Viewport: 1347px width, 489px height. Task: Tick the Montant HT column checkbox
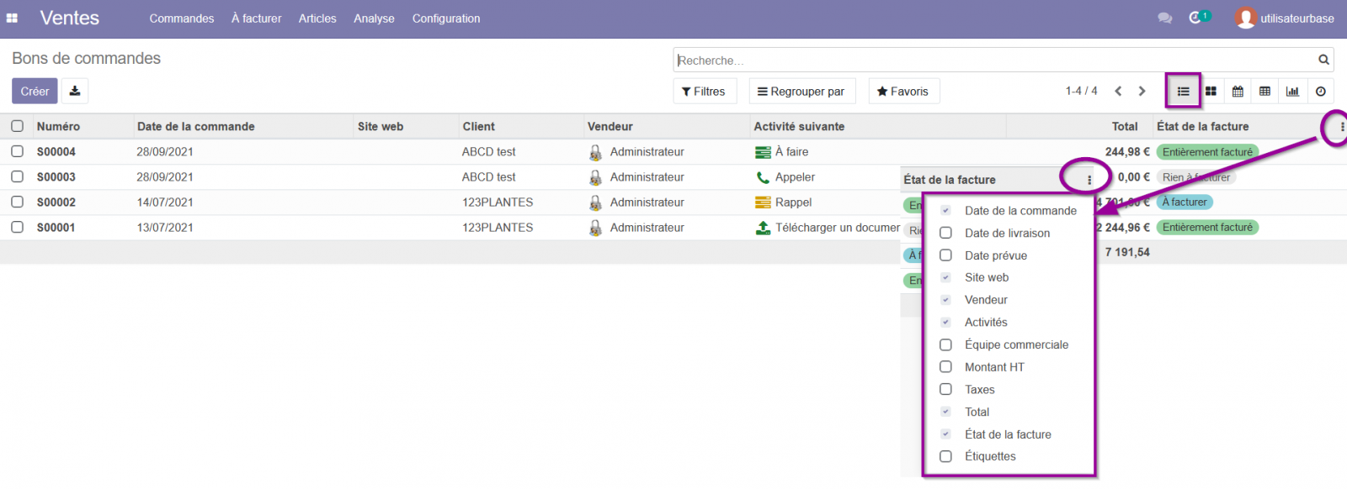945,367
